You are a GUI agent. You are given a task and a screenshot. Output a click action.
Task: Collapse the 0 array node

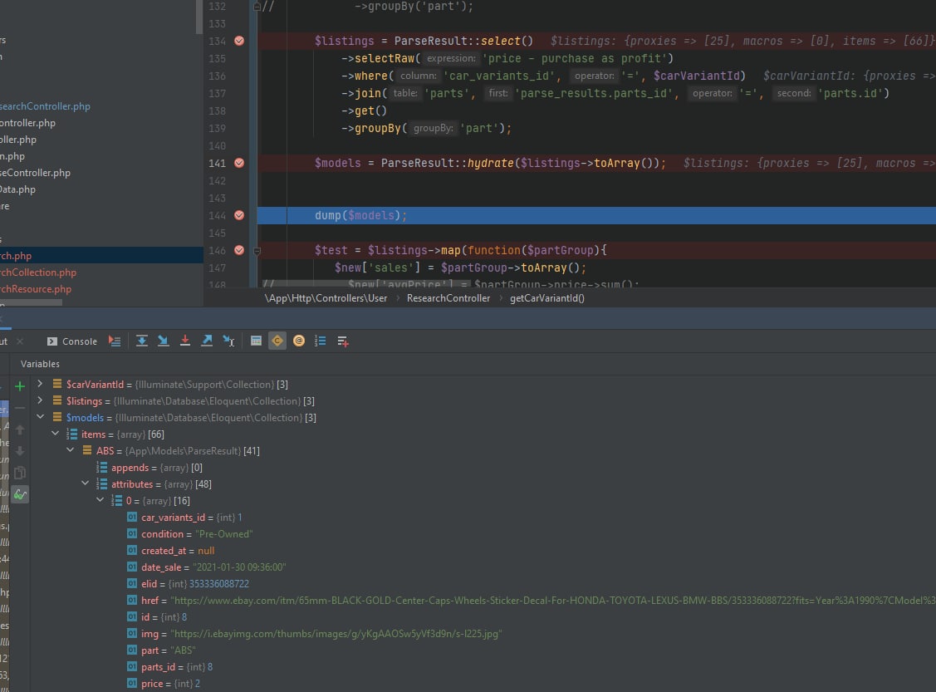point(100,500)
